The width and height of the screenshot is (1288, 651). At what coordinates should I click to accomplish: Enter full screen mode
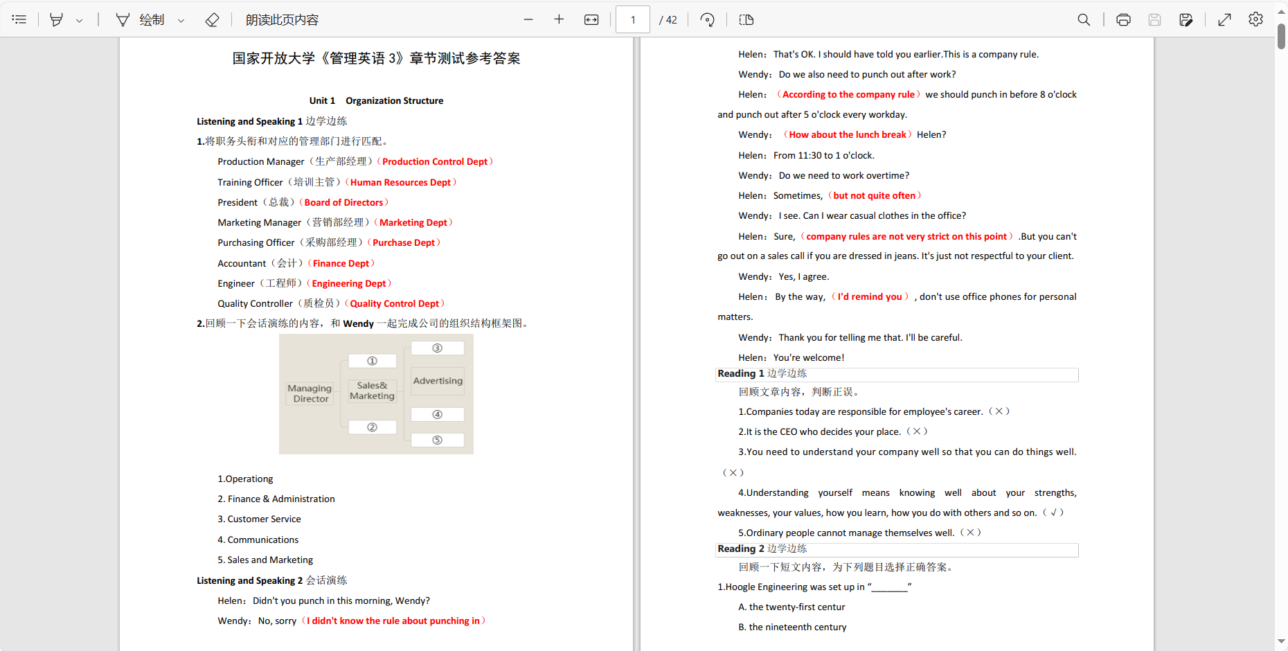pos(1224,19)
